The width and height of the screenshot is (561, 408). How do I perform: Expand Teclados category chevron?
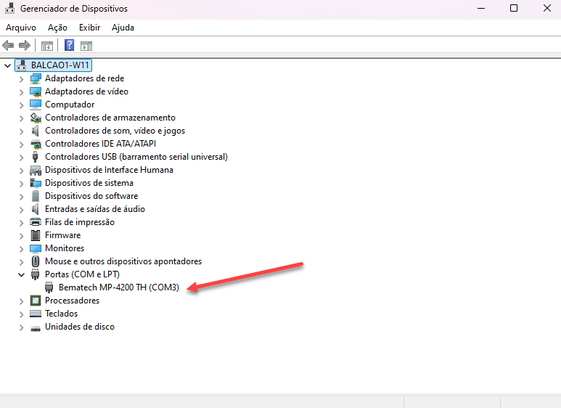(22, 314)
